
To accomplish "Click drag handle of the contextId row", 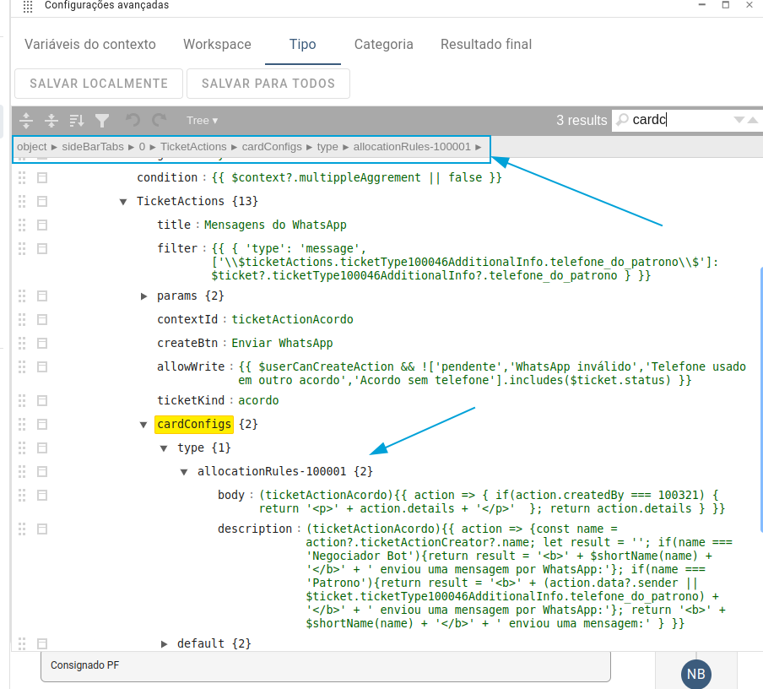I will [x=22, y=319].
